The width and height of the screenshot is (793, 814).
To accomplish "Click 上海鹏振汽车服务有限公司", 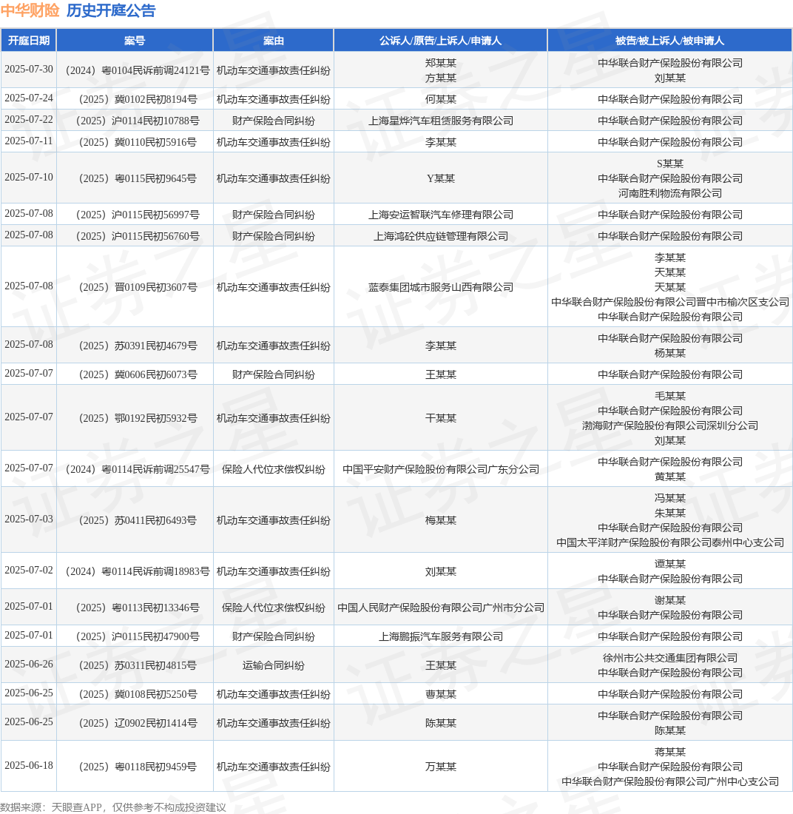I will point(441,636).
